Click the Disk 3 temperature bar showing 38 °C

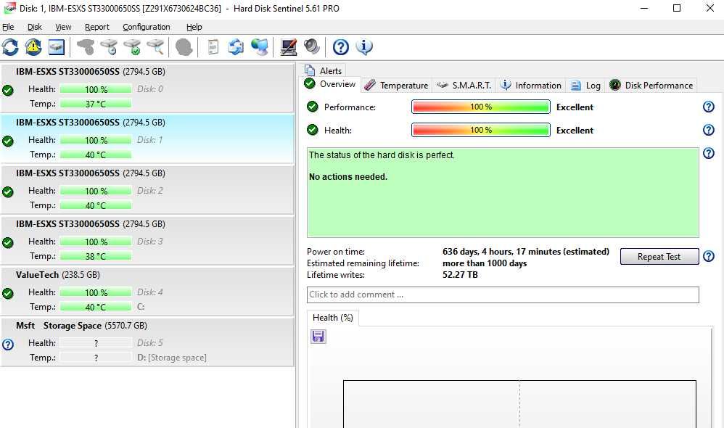[x=96, y=256]
